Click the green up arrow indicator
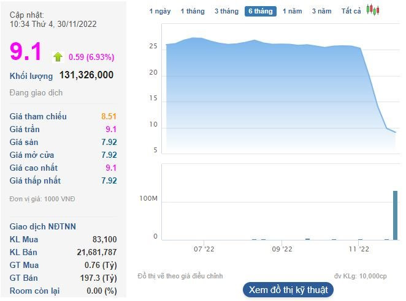The height and width of the screenshot is (301, 406). point(58,57)
